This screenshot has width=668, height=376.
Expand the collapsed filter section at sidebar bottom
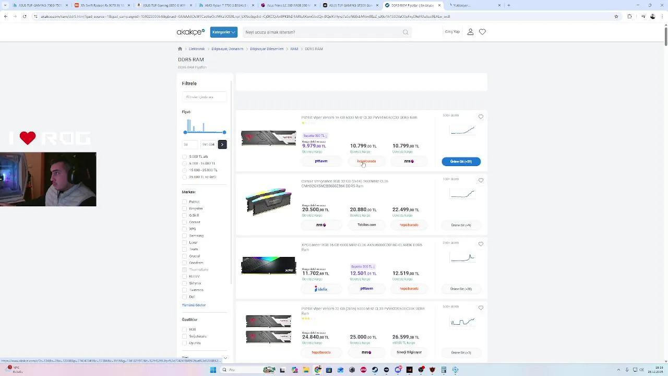tap(225, 358)
